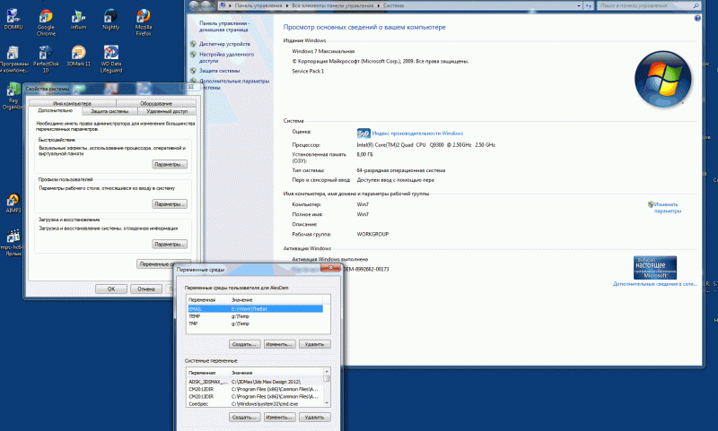Open the Infium desktop icon
This screenshot has width=718, height=431.
78,18
